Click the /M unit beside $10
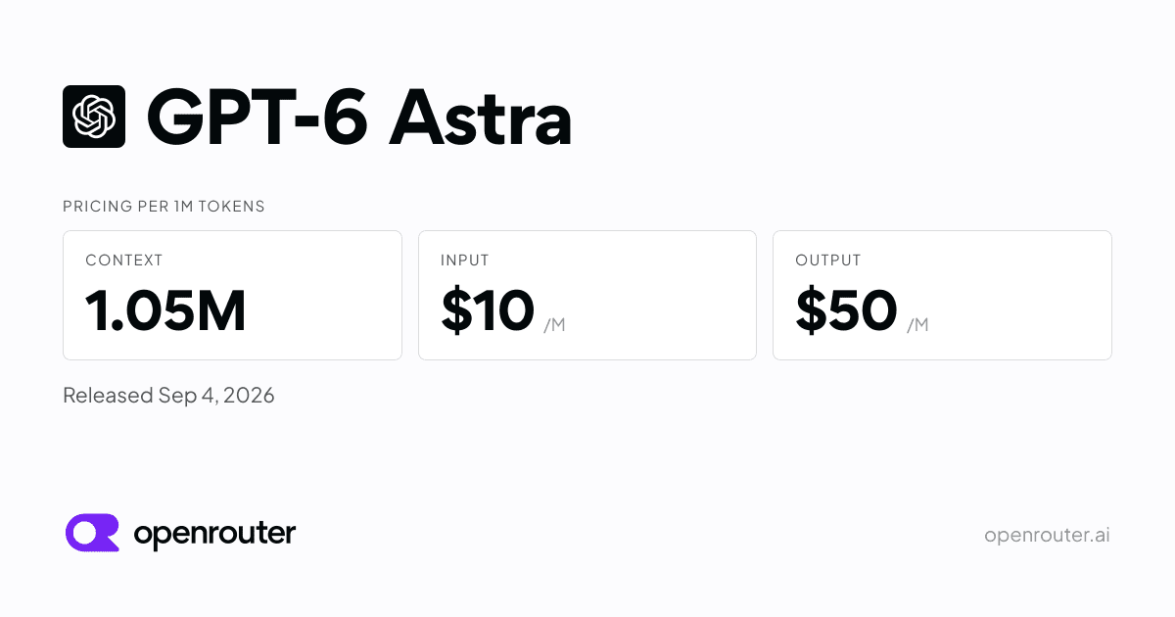The width and height of the screenshot is (1175, 617). pos(554,325)
